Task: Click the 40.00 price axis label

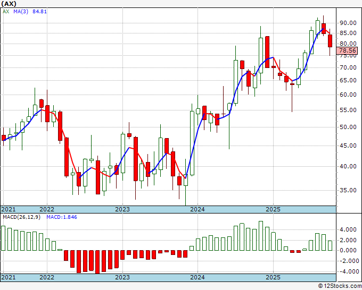Action: pos(348,166)
